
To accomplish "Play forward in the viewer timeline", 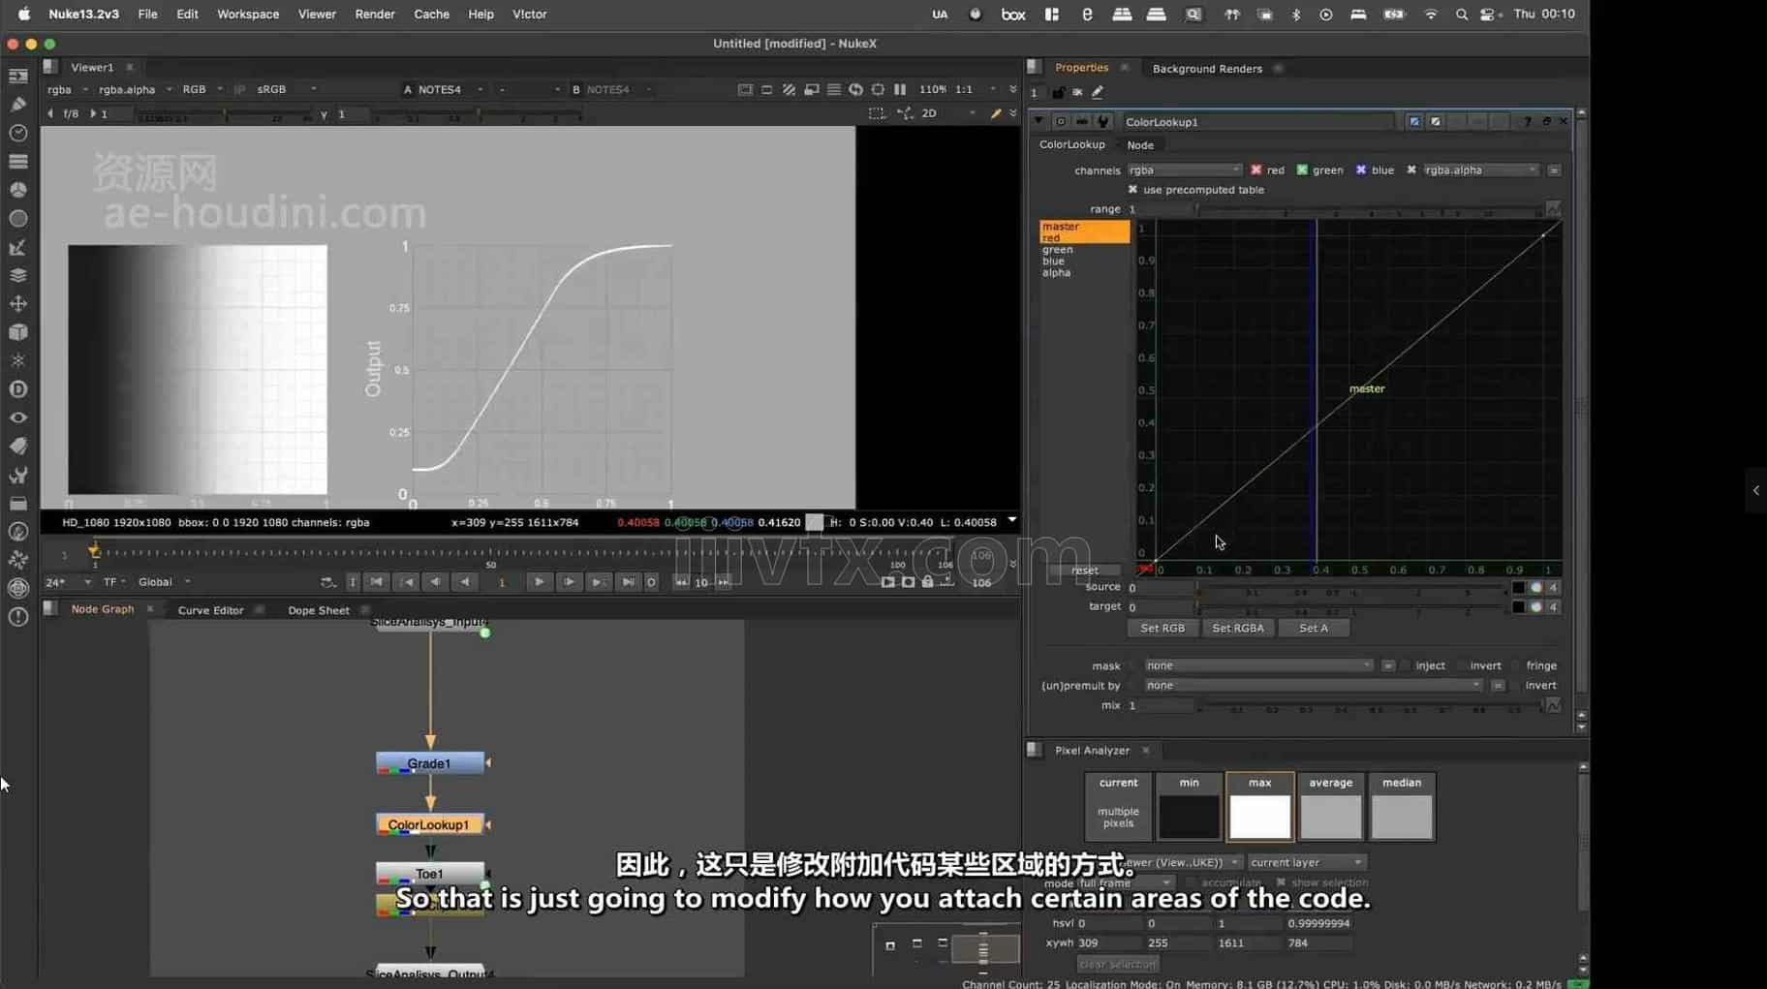I will point(539,582).
